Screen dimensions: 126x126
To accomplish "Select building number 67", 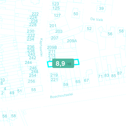I will (86, 80).
